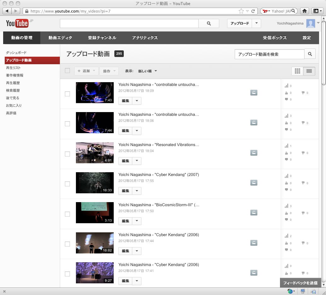Open edit dropdown arrow for 18:09 video
The image size is (326, 295).
[x=137, y=101]
